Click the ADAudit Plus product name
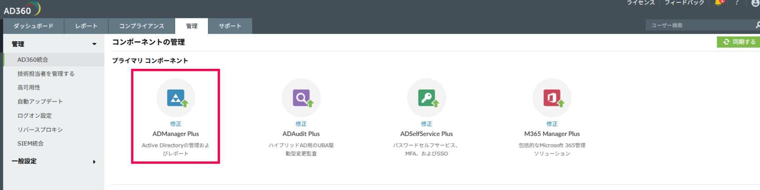Viewport: 760px width, 190px height. click(x=301, y=134)
